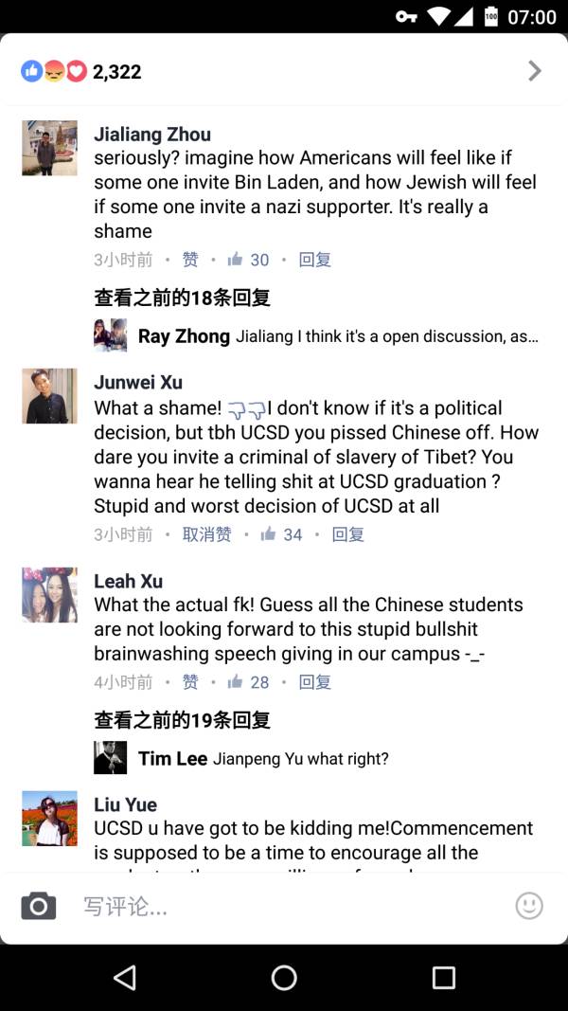
Task: Open recent apps square button
Action: [443, 978]
